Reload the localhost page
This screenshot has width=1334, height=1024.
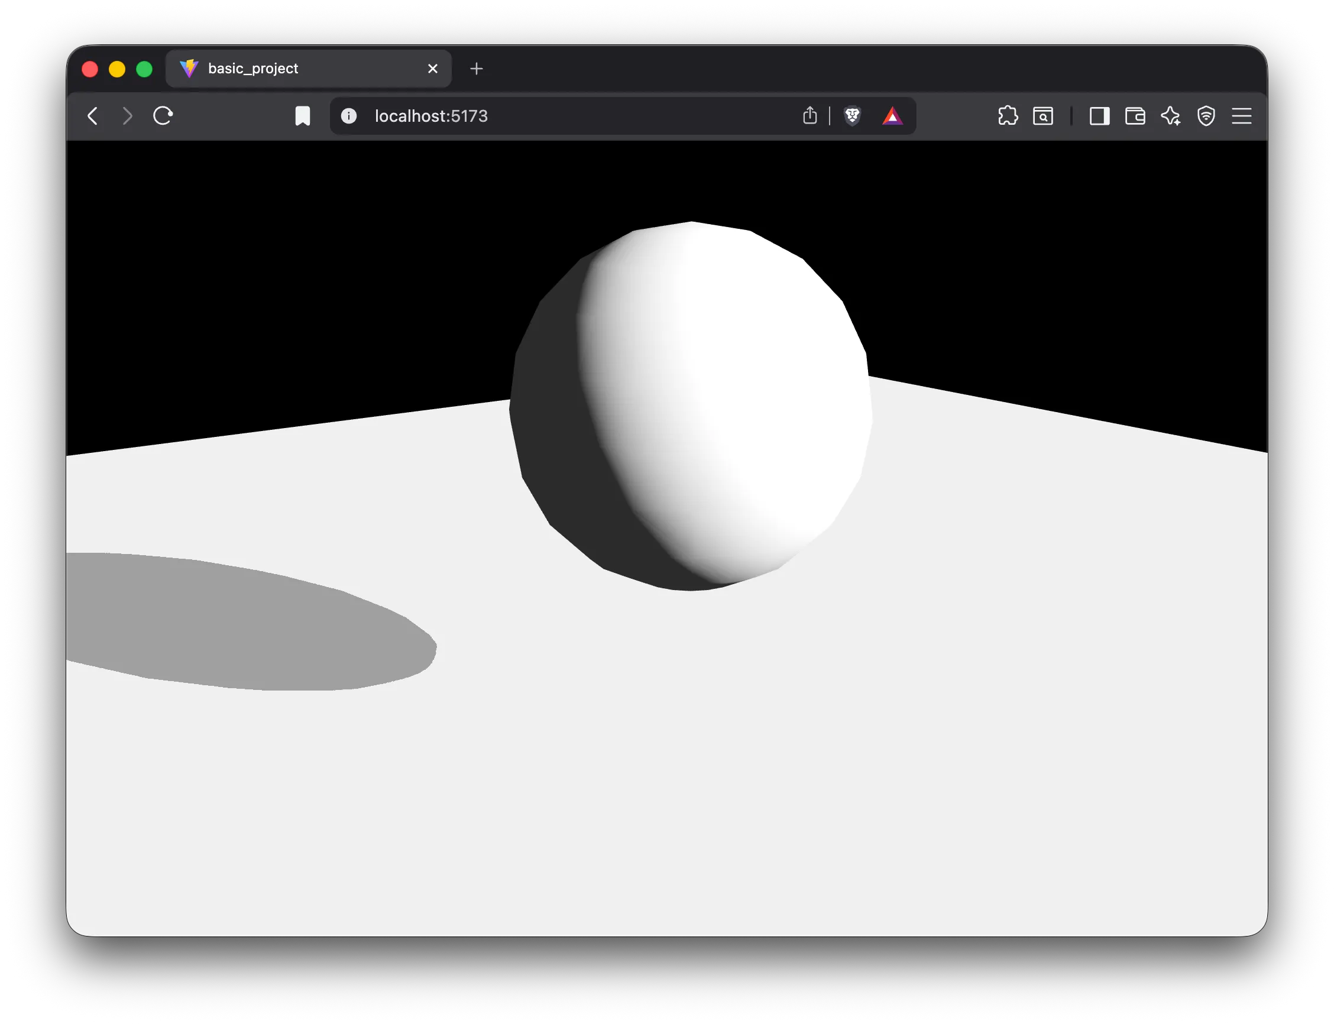(163, 116)
